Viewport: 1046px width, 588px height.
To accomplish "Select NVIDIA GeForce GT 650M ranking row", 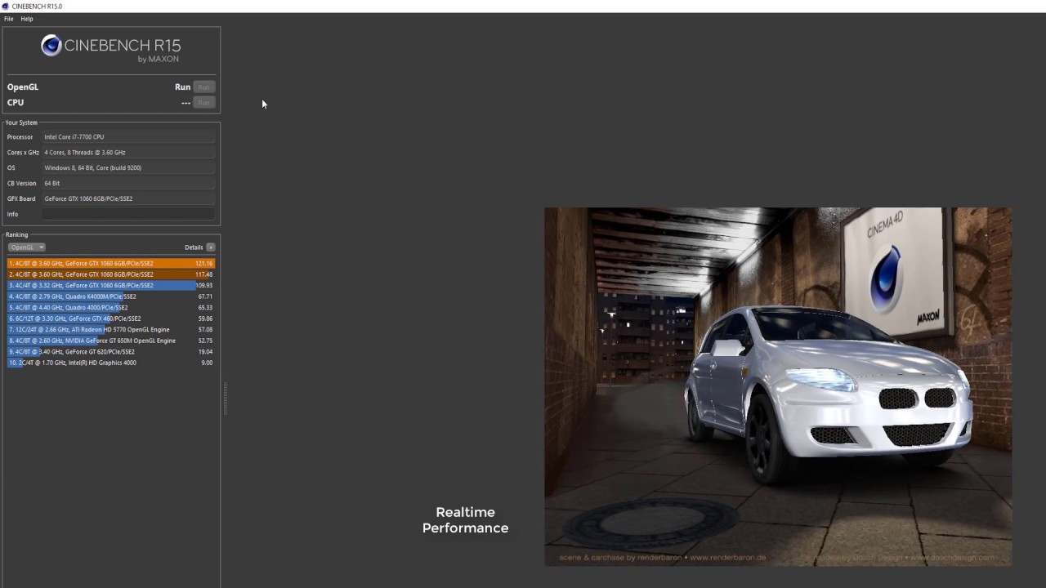I will click(111, 341).
